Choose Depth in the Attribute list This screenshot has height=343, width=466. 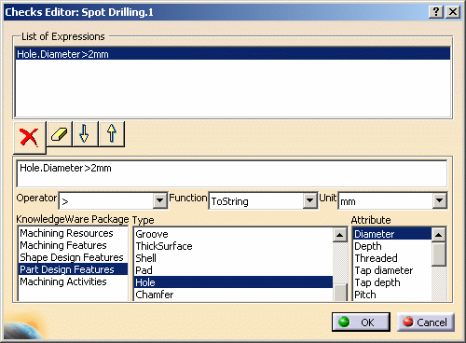click(368, 246)
